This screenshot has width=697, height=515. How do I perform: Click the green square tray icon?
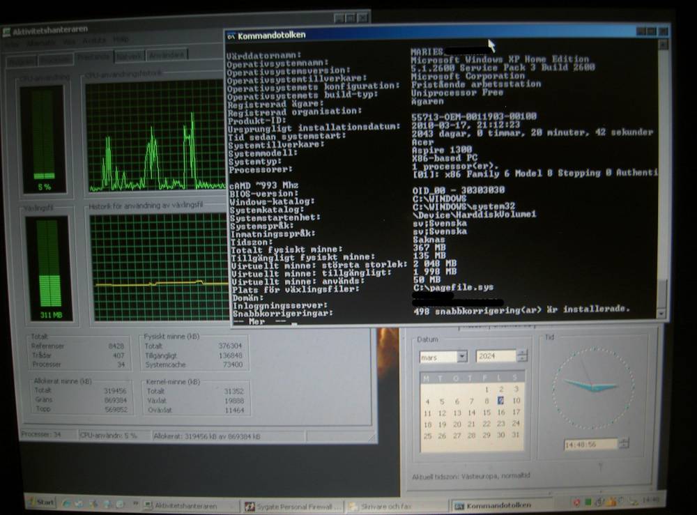click(588, 502)
